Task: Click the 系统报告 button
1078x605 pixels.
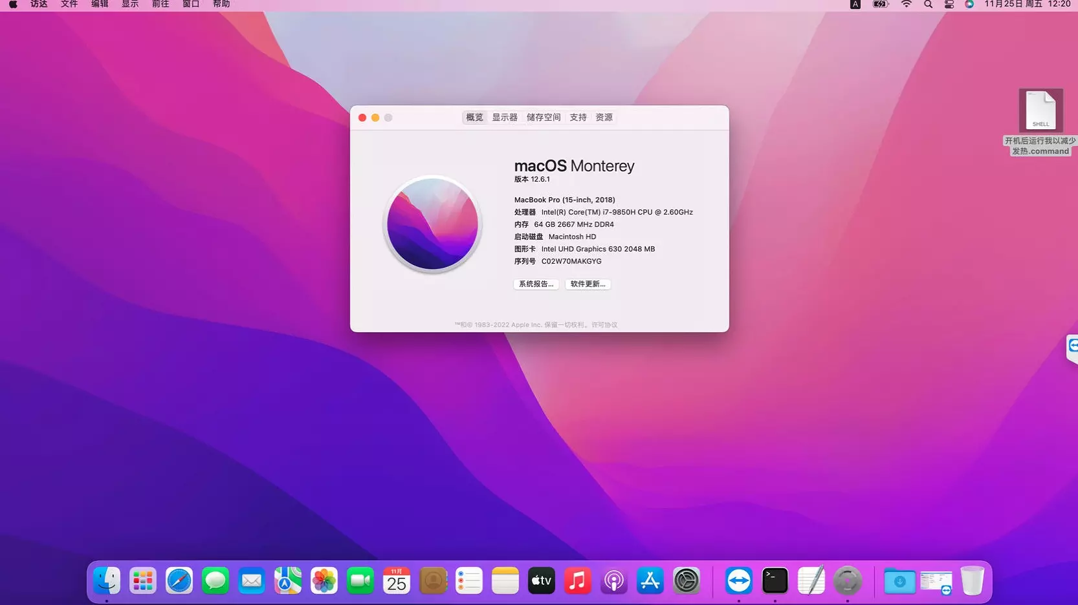Action: pos(536,284)
